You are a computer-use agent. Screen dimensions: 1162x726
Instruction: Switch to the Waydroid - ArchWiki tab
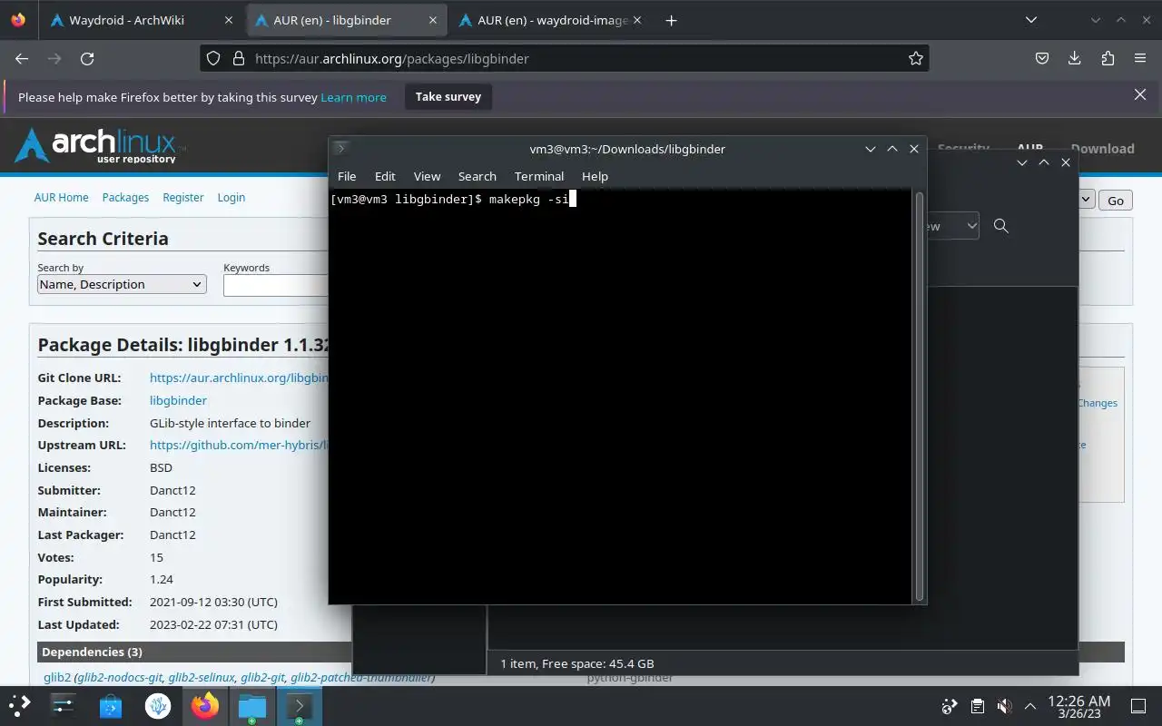[143, 20]
